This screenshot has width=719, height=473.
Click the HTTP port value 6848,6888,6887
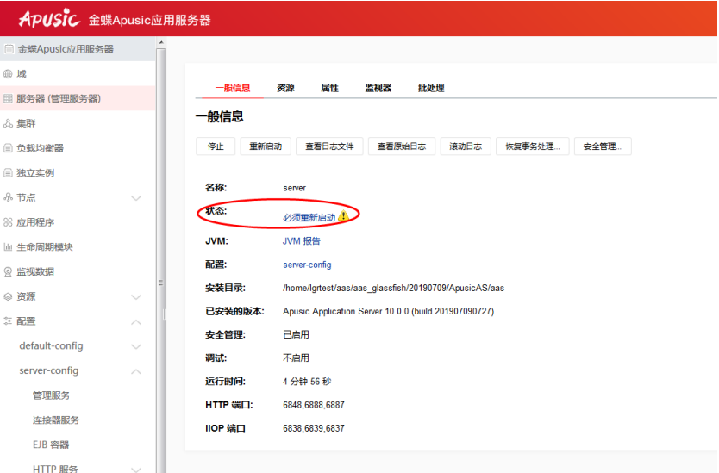(314, 405)
